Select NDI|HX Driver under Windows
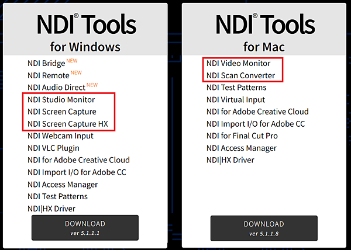Image resolution: width=351 pixels, height=250 pixels. pyautogui.click(x=51, y=209)
